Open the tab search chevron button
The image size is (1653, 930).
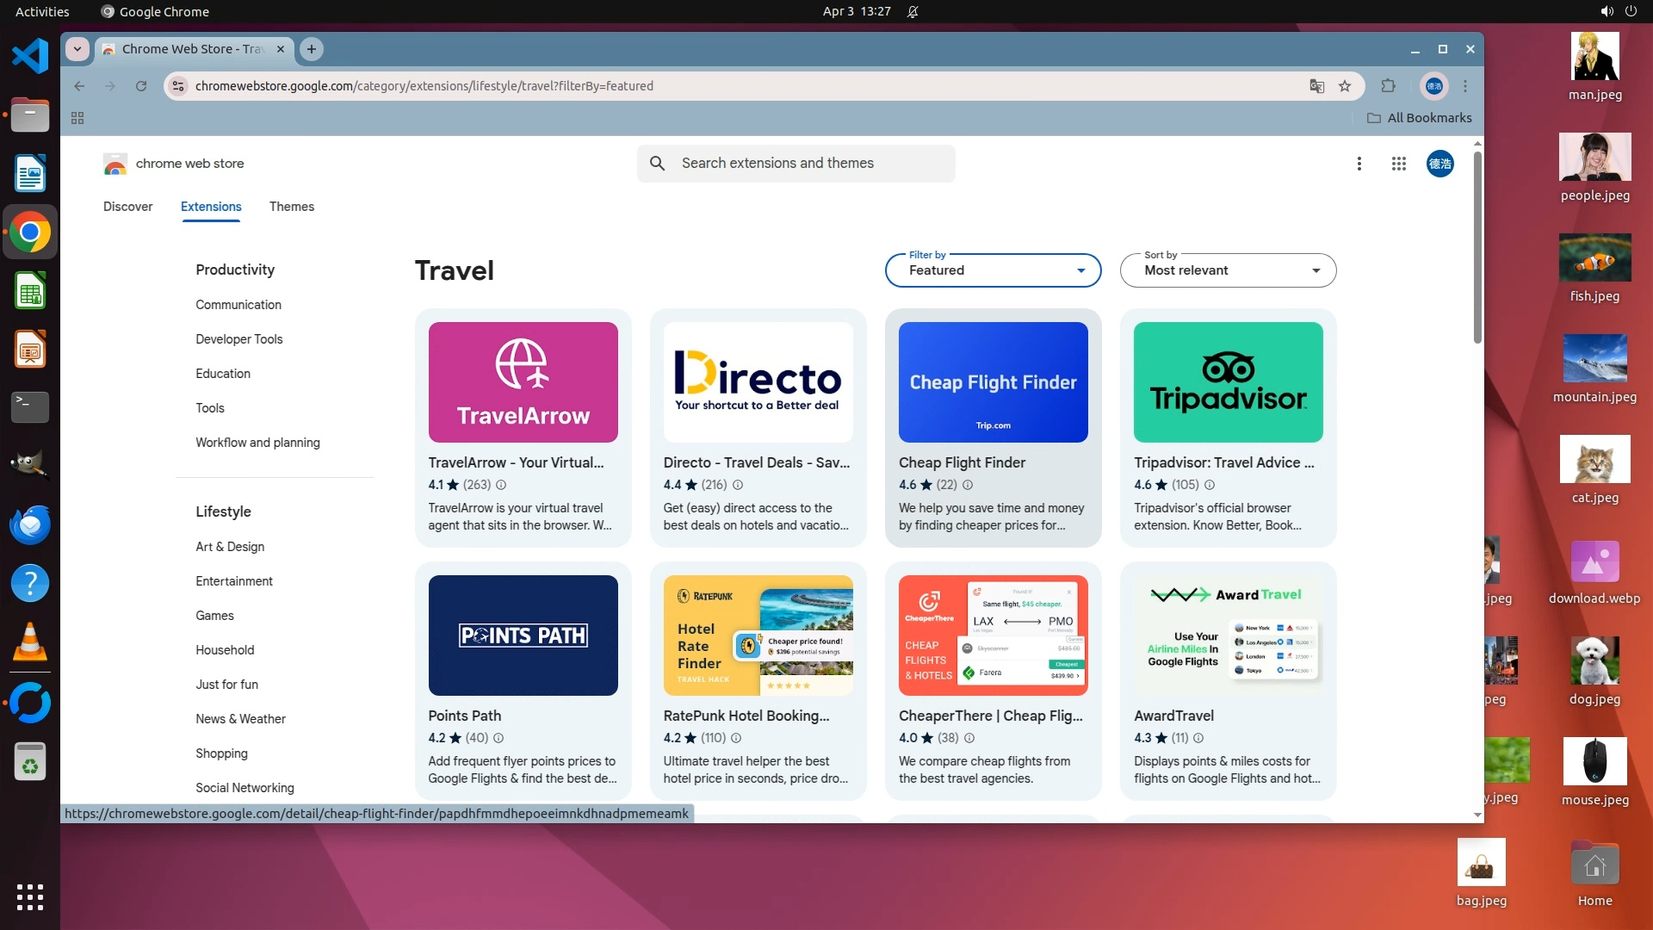[x=77, y=49]
